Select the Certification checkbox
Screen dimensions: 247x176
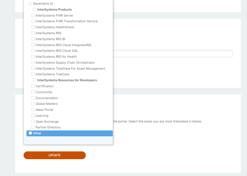coord(33,86)
